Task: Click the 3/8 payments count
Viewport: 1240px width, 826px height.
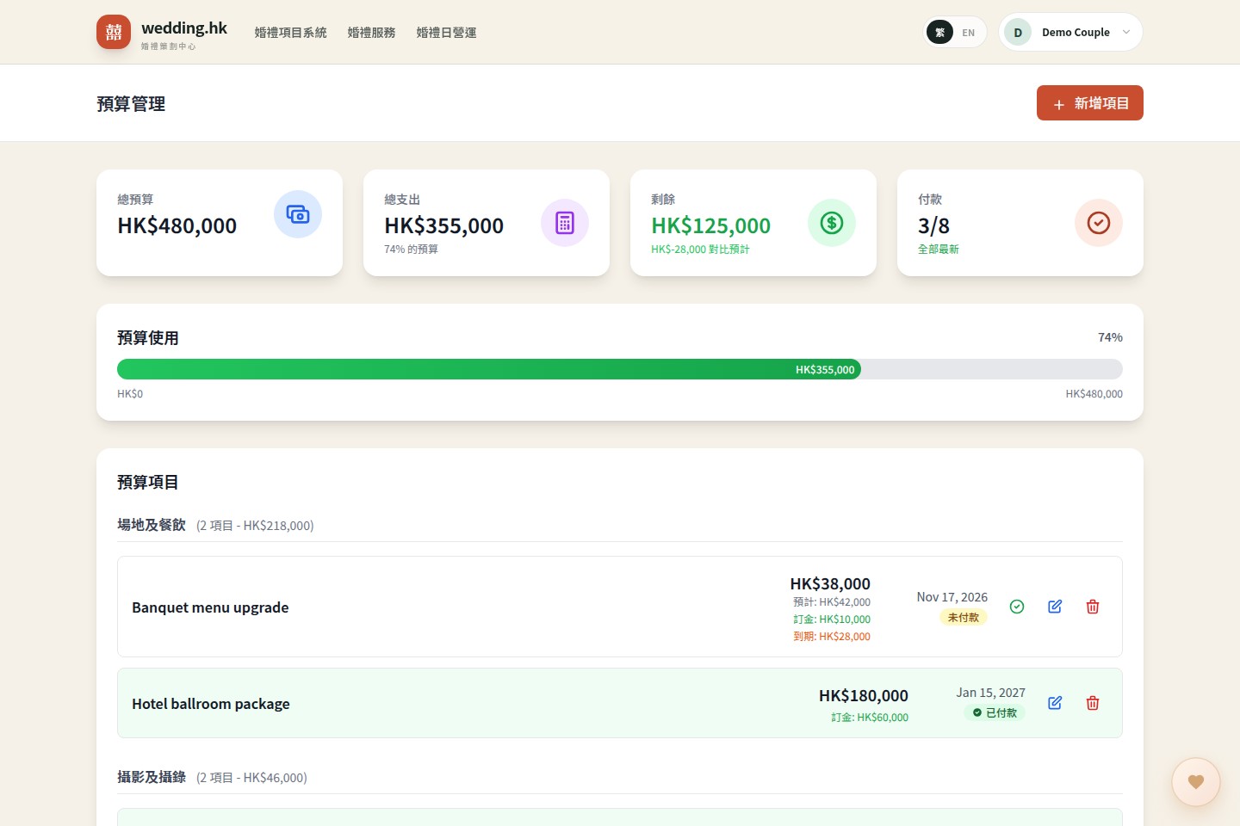Action: point(934,225)
